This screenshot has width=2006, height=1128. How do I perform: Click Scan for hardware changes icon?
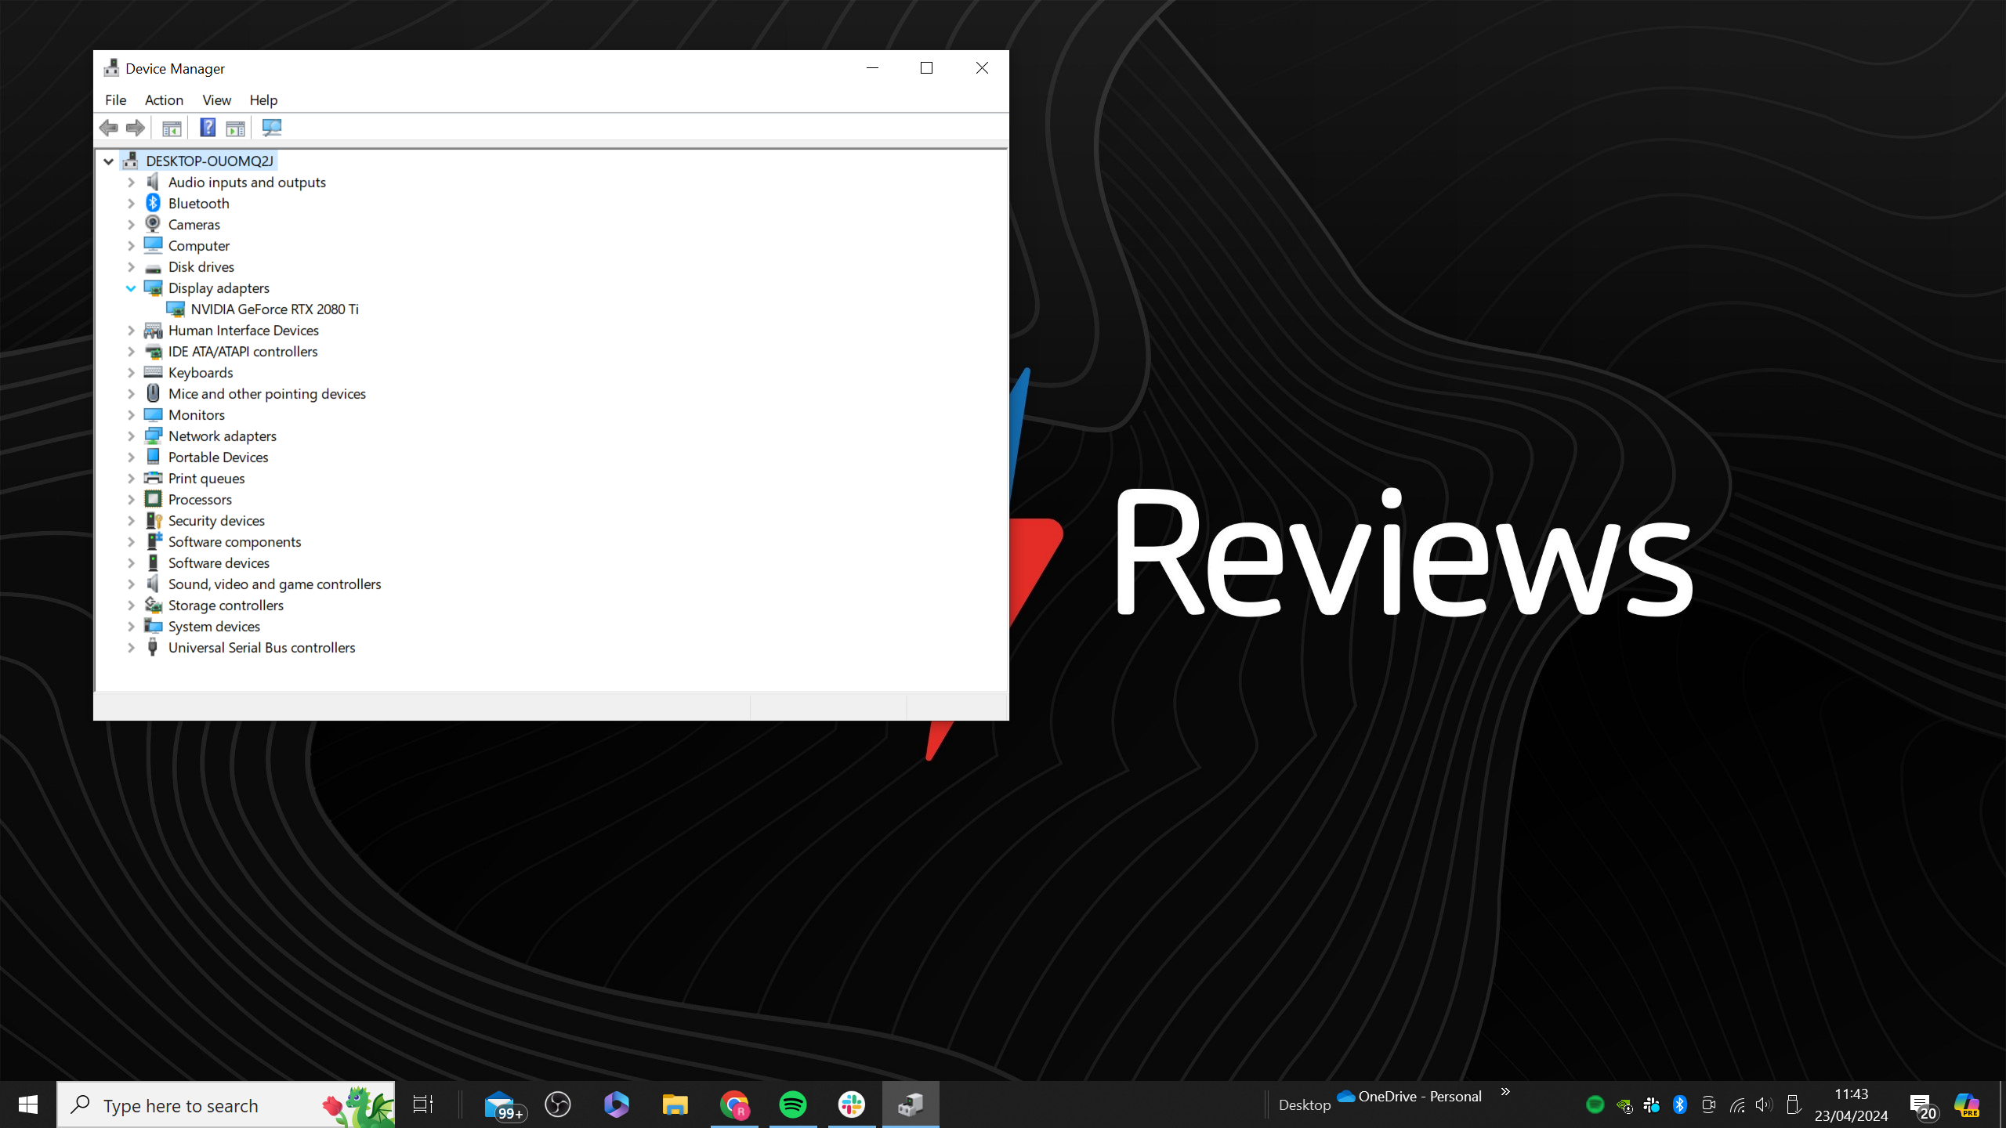point(271,128)
